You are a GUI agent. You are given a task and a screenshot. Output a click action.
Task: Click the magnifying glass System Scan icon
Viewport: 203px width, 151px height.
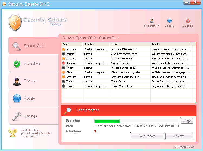tap(17, 46)
